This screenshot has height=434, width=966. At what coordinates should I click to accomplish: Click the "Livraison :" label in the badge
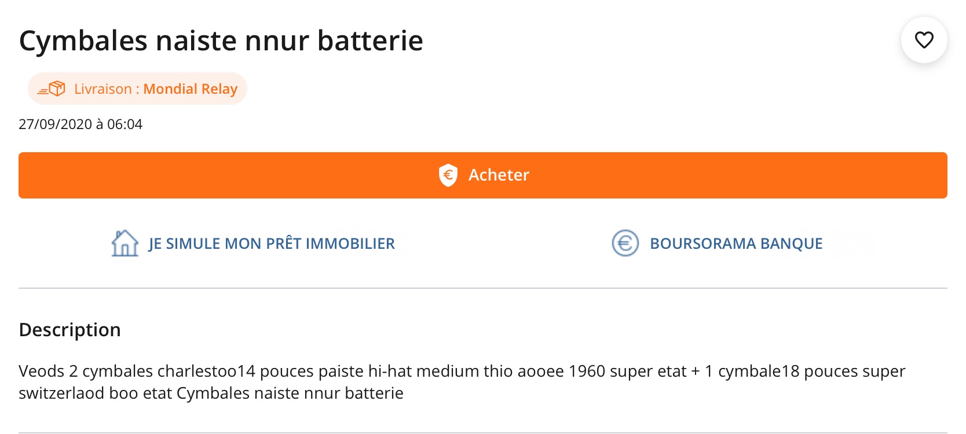(x=107, y=89)
